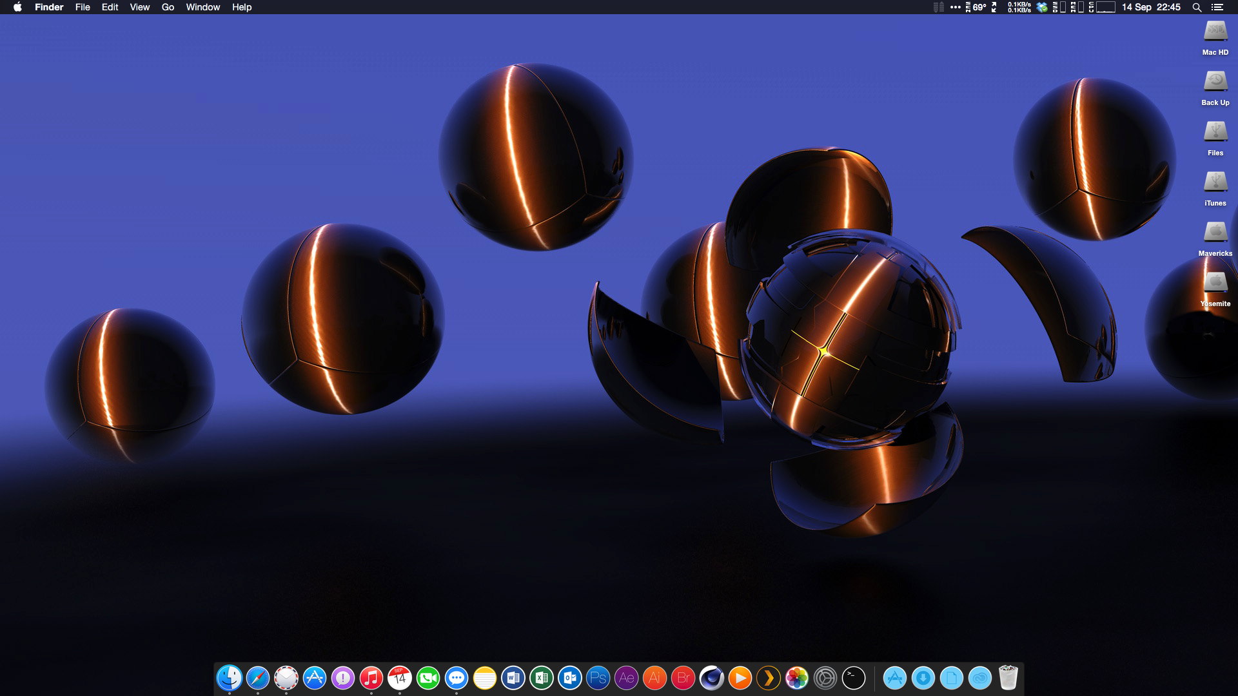Launch Plex from the dock
1238x696 pixels.
(769, 678)
